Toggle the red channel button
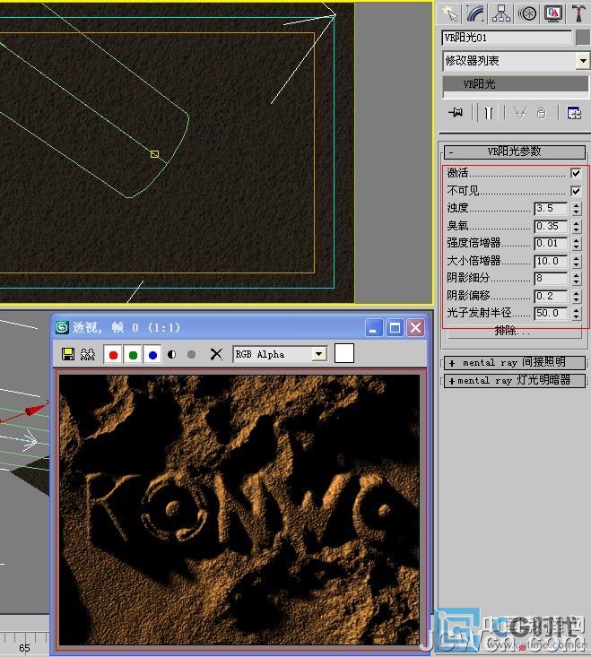The height and width of the screenshot is (657, 591). click(113, 355)
